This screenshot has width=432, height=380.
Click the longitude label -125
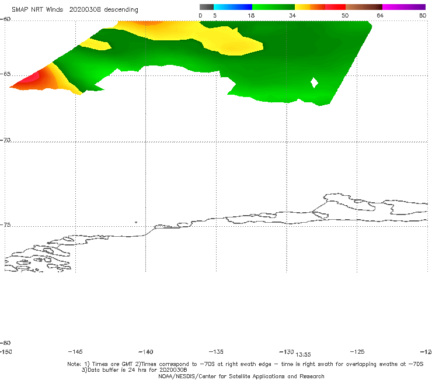(357, 351)
